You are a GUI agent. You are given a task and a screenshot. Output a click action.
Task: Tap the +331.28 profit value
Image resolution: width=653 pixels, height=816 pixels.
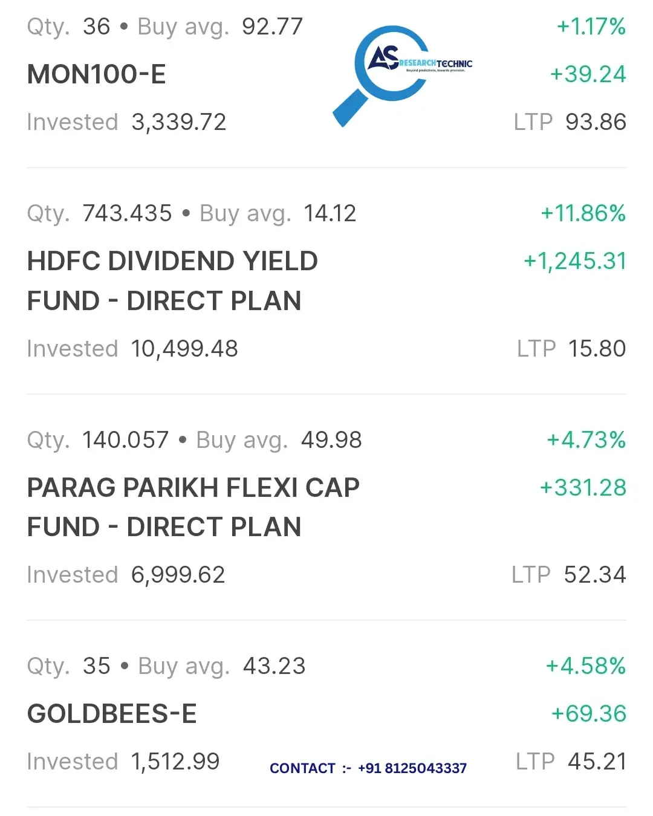[583, 488]
